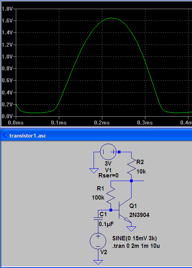Click the Rser=0 parameter label

pyautogui.click(x=109, y=176)
